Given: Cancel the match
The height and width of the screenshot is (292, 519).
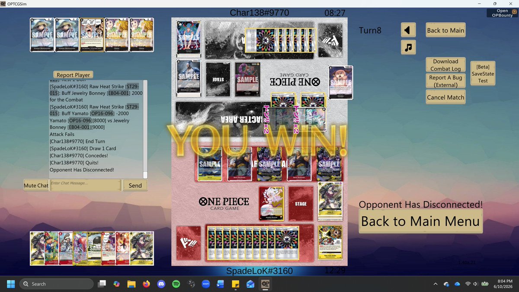Looking at the screenshot, I should pos(445,97).
